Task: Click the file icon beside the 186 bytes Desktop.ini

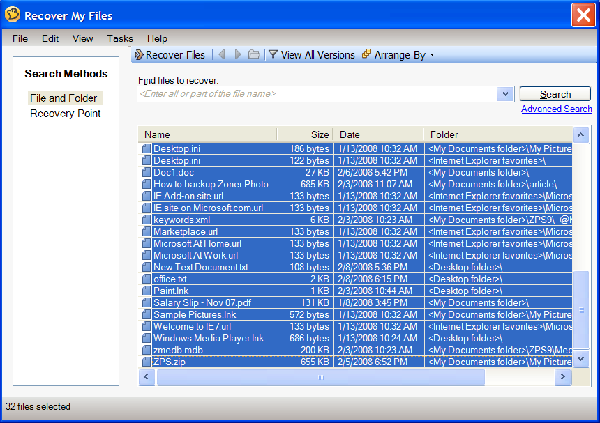Action: pyautogui.click(x=147, y=148)
